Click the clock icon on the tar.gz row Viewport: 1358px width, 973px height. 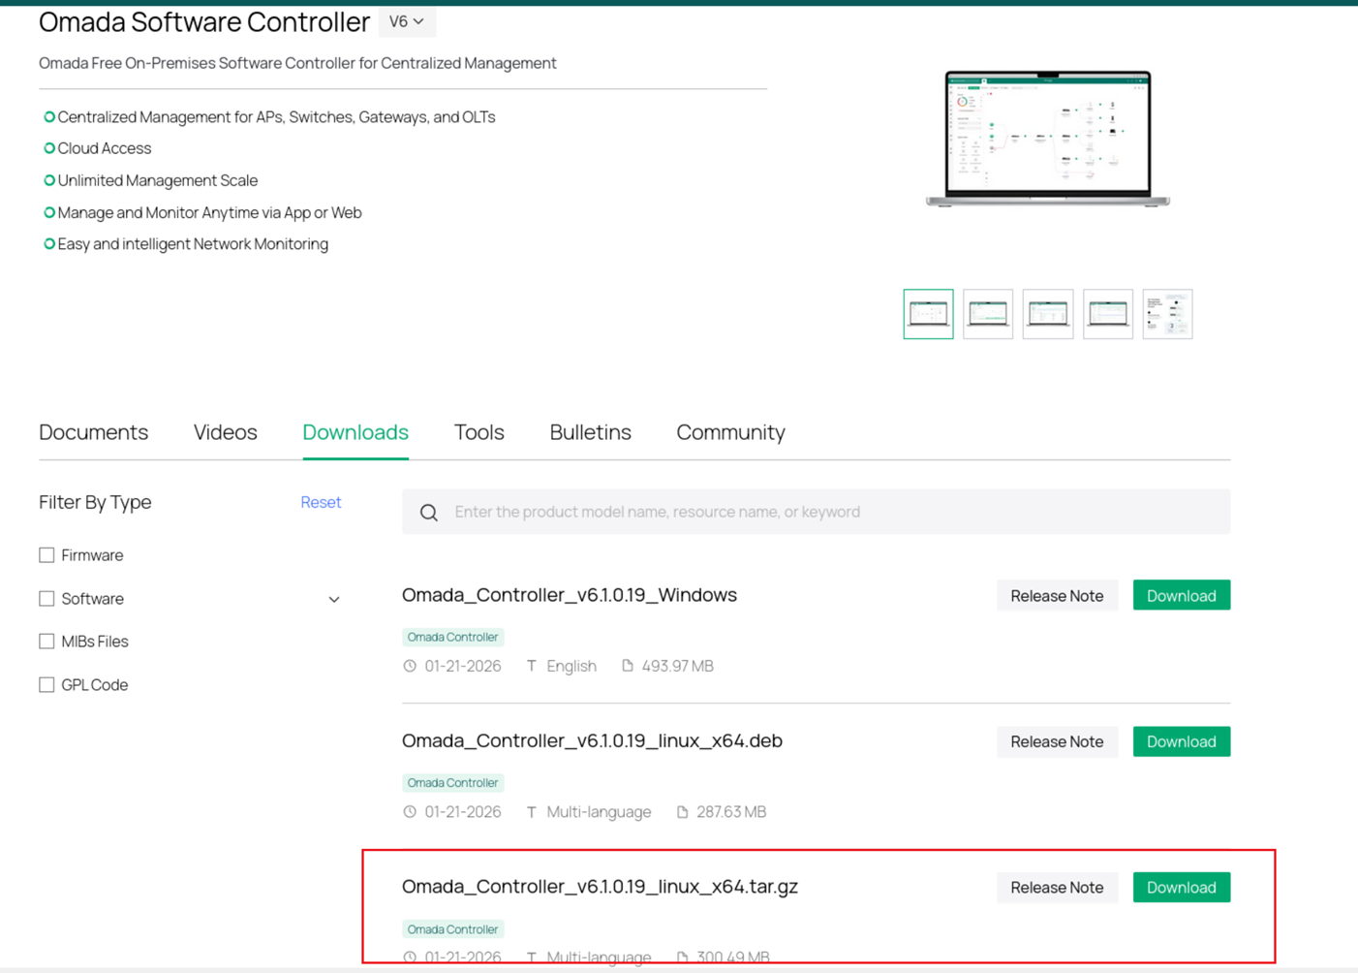pyautogui.click(x=409, y=957)
